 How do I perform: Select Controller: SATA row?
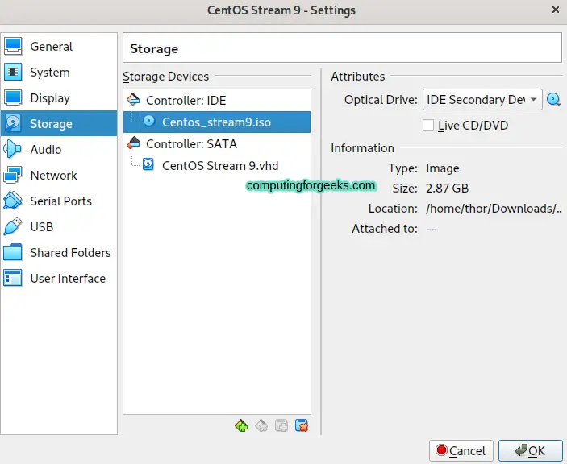coord(217,143)
